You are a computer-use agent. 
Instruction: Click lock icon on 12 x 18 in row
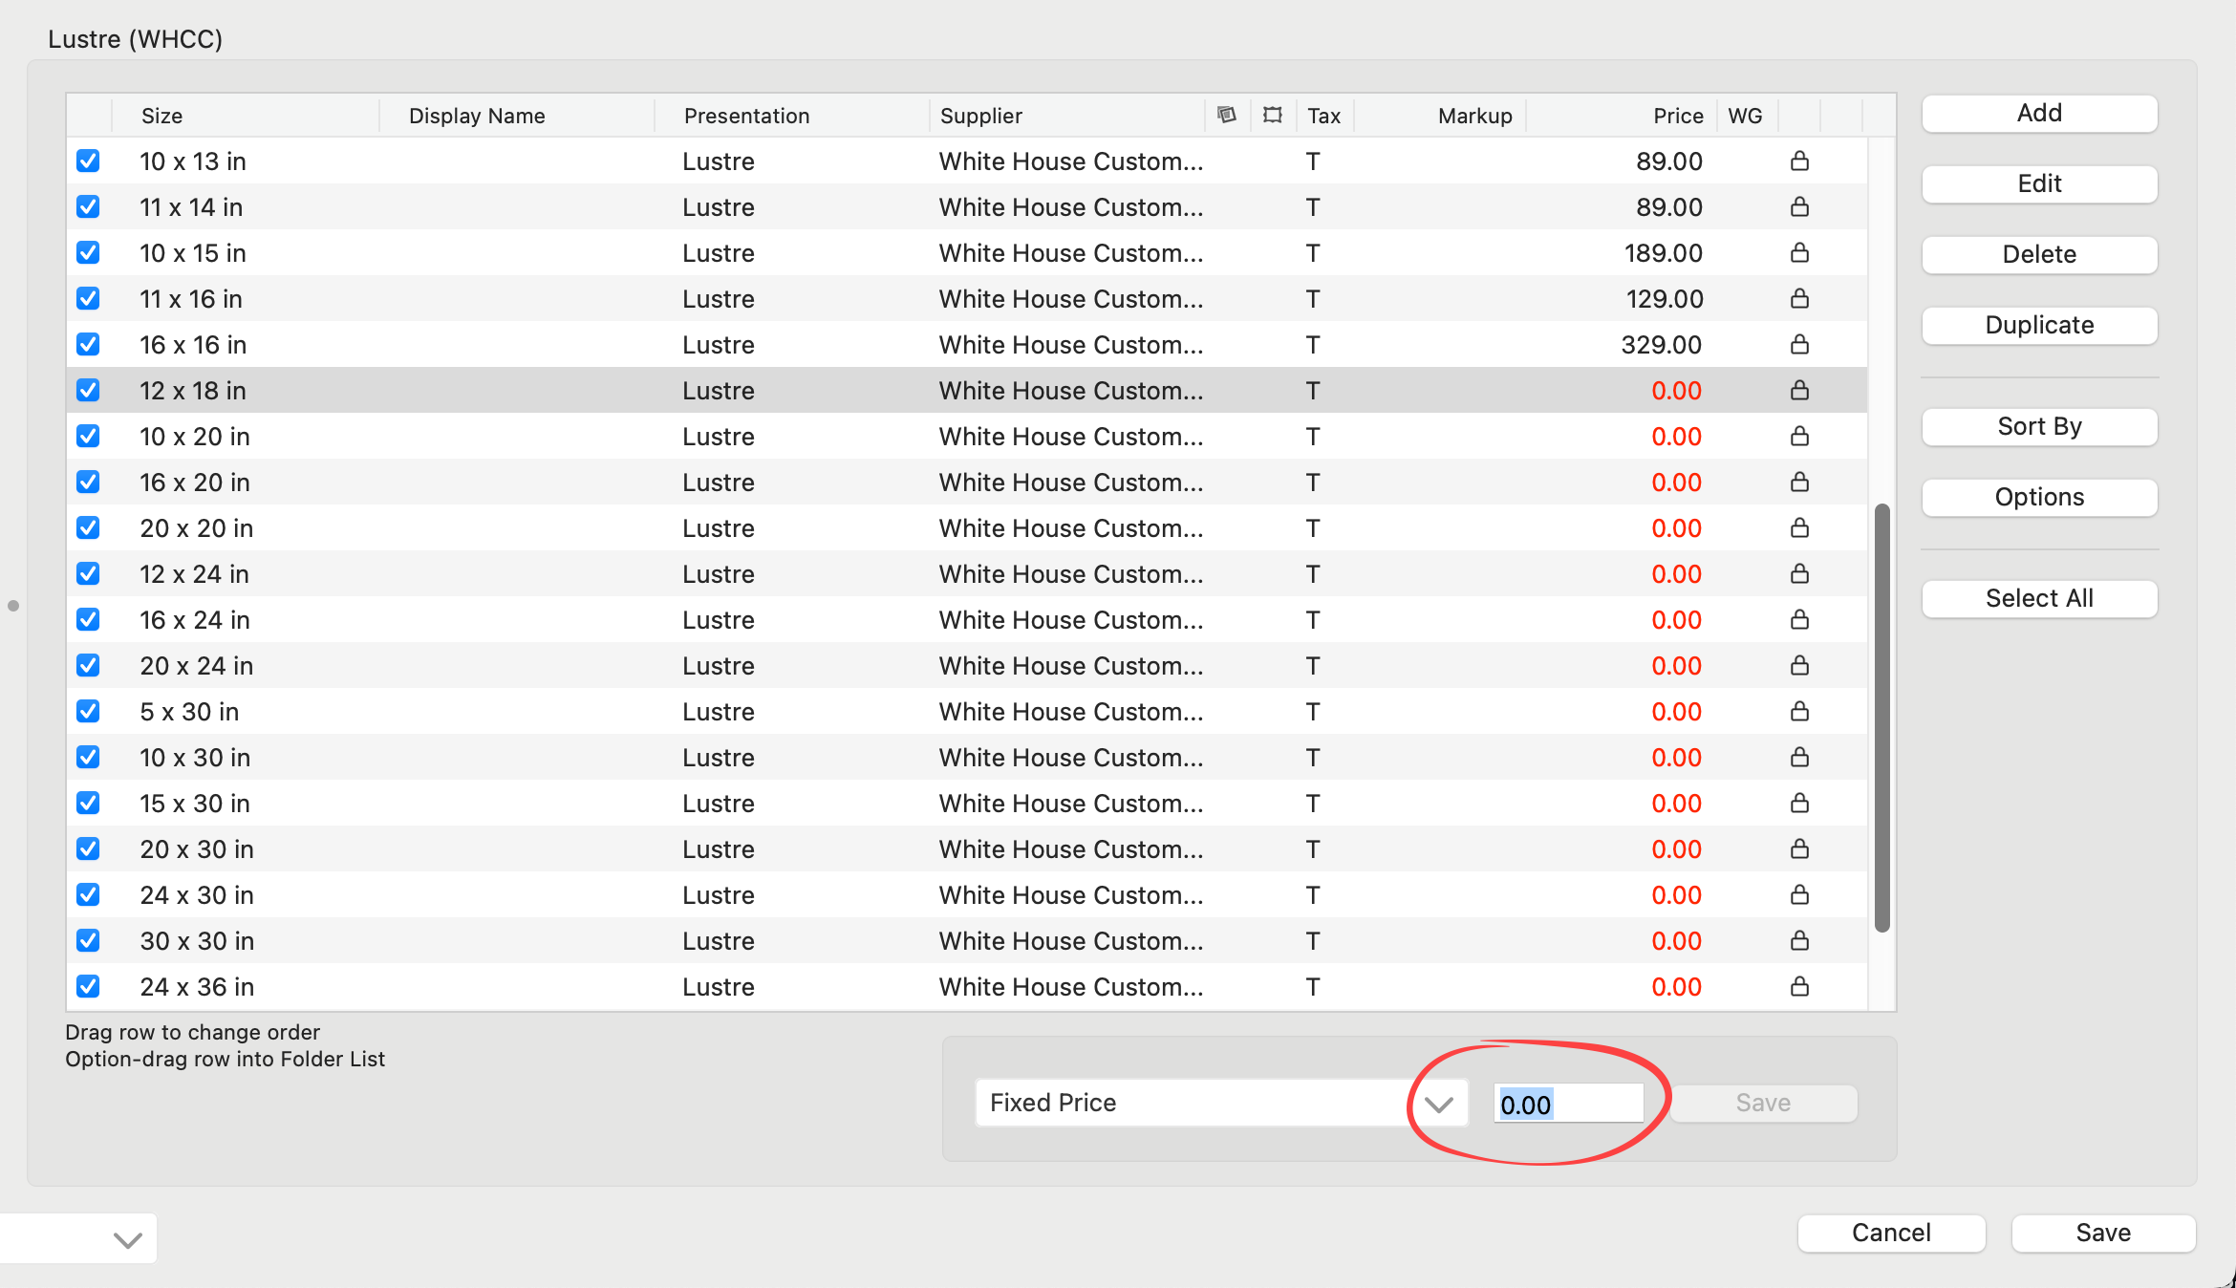coord(1799,390)
